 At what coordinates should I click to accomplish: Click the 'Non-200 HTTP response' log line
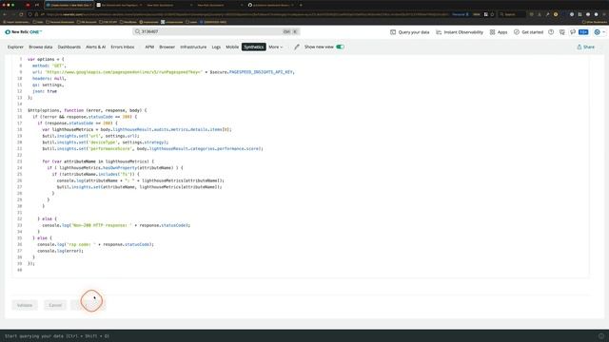click(x=116, y=225)
